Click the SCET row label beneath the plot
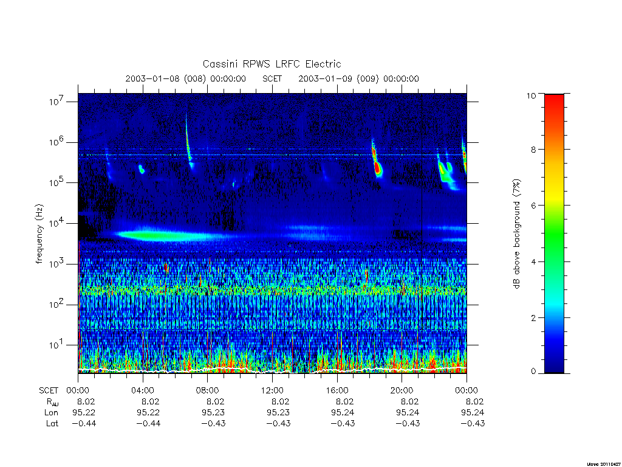 49,391
